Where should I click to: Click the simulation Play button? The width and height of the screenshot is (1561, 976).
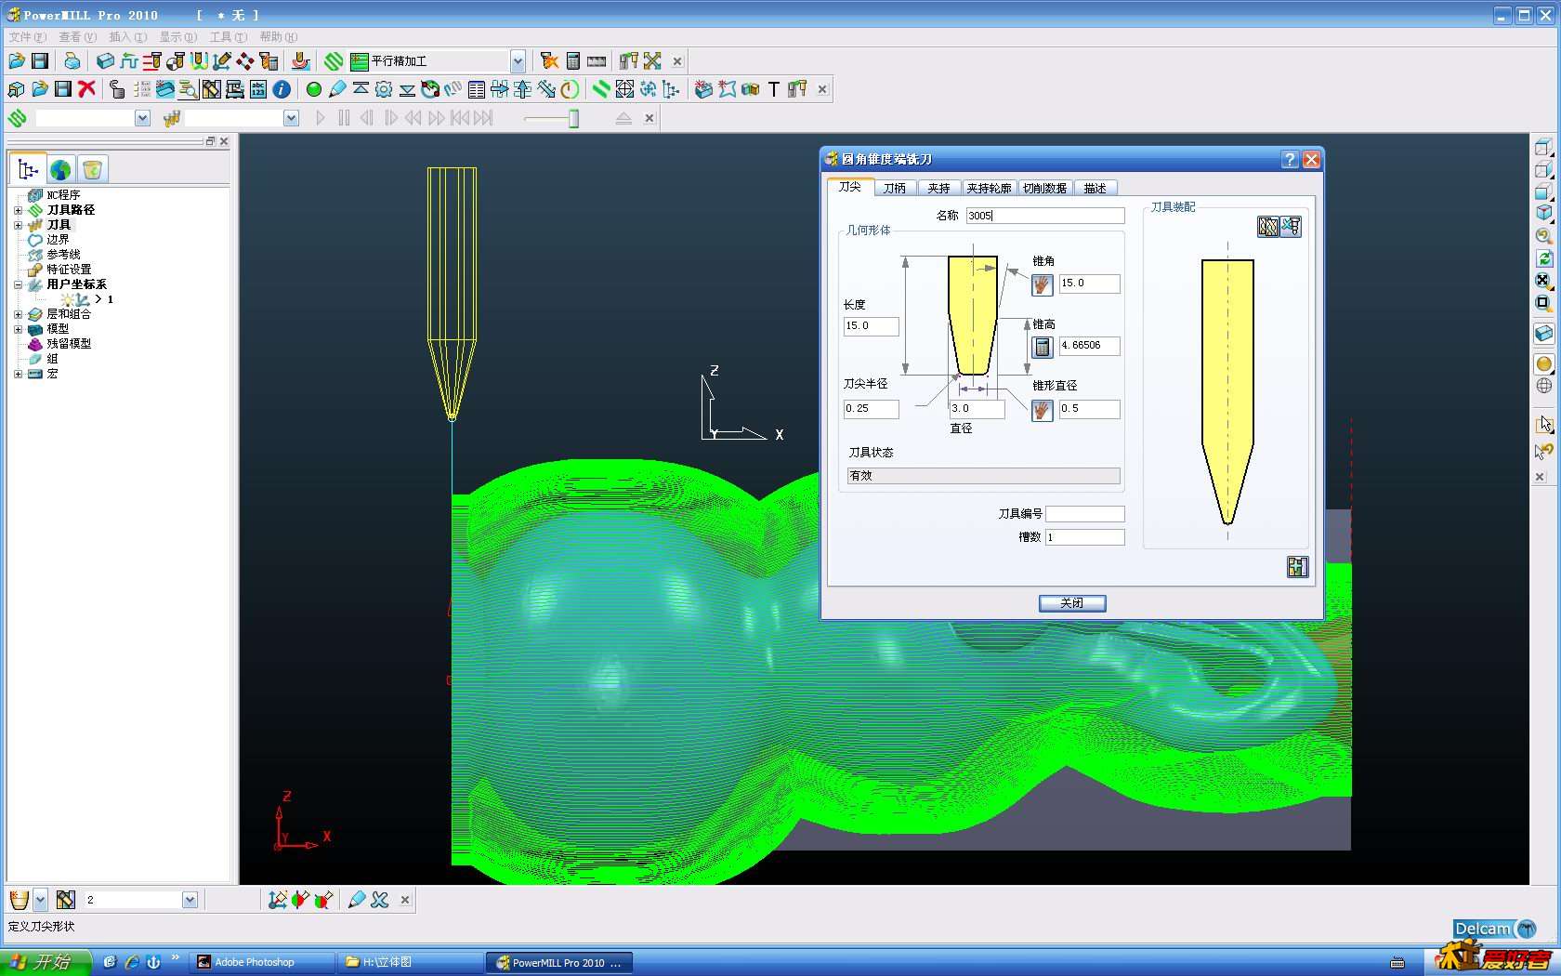click(x=321, y=118)
